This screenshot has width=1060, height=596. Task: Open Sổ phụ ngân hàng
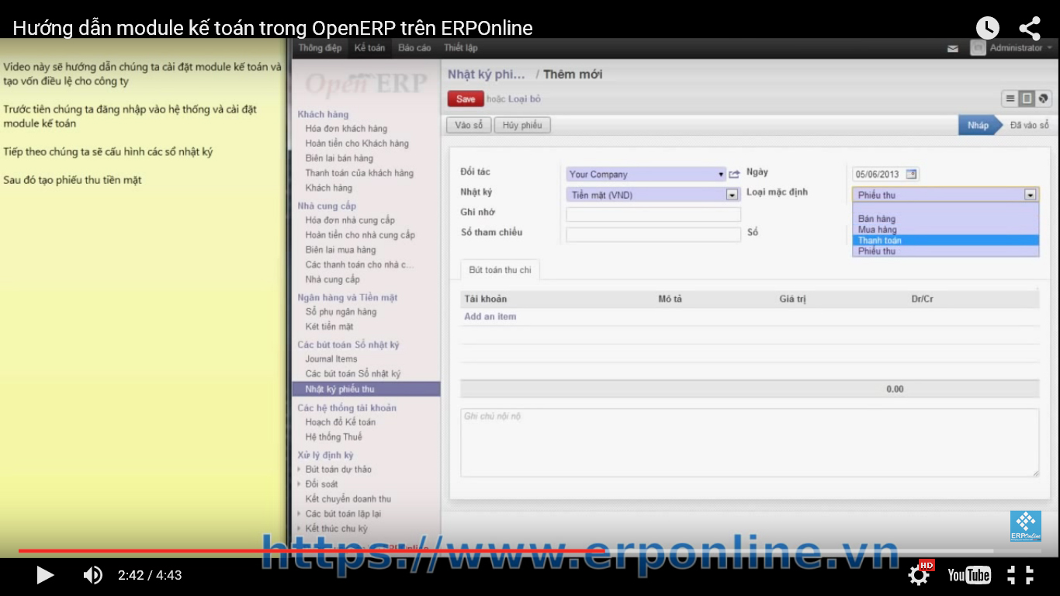[341, 312]
